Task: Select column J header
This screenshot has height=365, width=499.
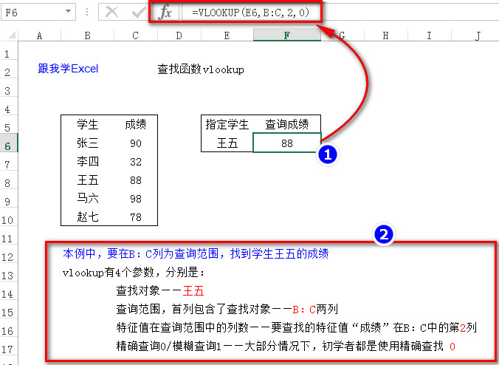Action: click(x=475, y=35)
